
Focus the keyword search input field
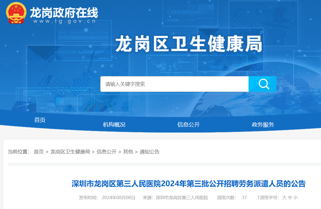(174, 84)
